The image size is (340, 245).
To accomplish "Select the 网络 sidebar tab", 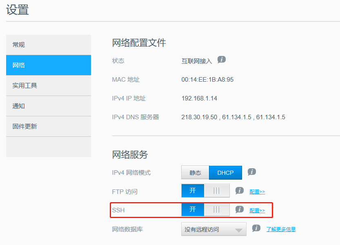I will pos(48,65).
